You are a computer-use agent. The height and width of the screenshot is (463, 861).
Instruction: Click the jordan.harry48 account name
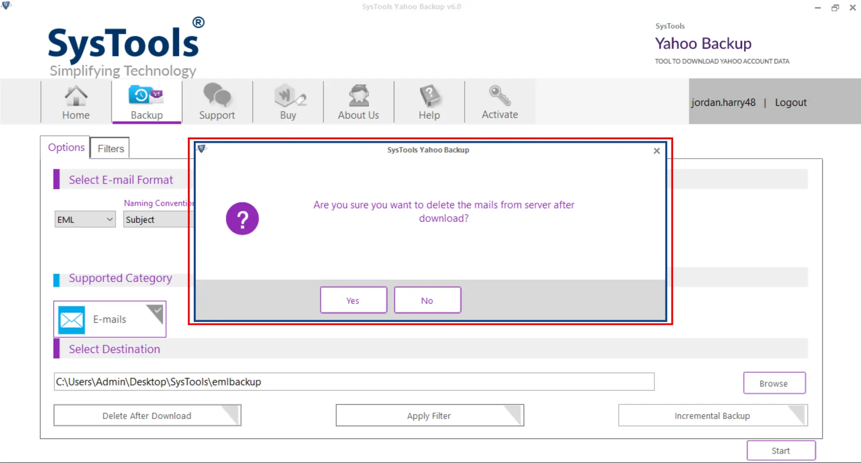(723, 103)
